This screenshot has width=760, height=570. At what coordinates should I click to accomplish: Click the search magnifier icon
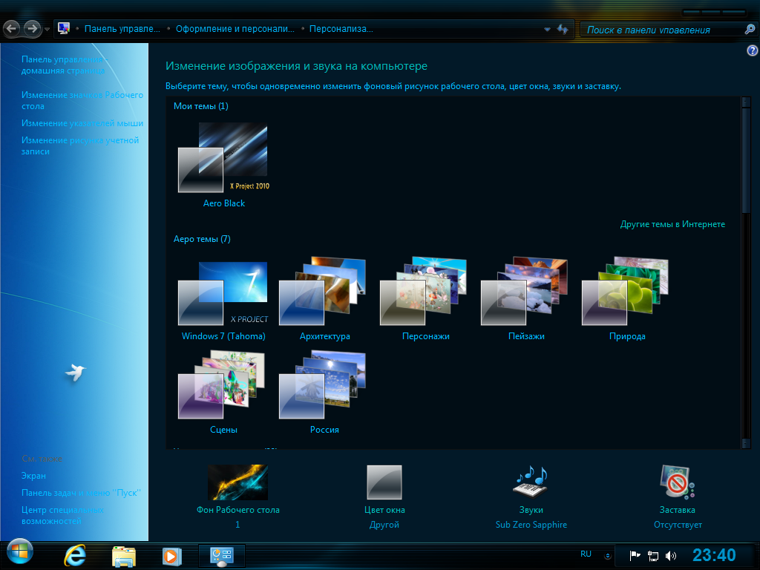point(750,30)
